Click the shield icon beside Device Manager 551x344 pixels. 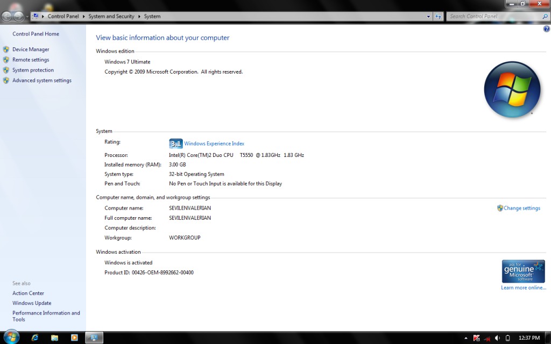click(x=6, y=49)
